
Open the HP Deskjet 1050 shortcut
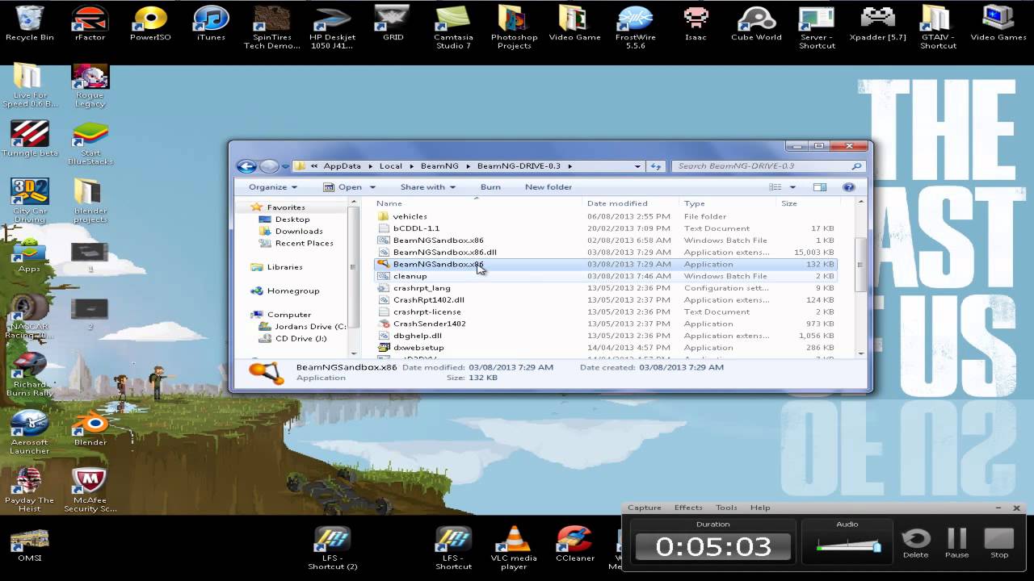[x=332, y=27]
